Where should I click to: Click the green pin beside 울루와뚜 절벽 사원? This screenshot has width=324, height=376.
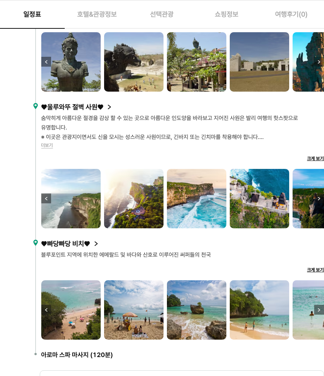[36, 106]
